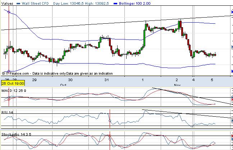Select the Wall Street CFD legend label
The image size is (233, 150).
click(35, 4)
